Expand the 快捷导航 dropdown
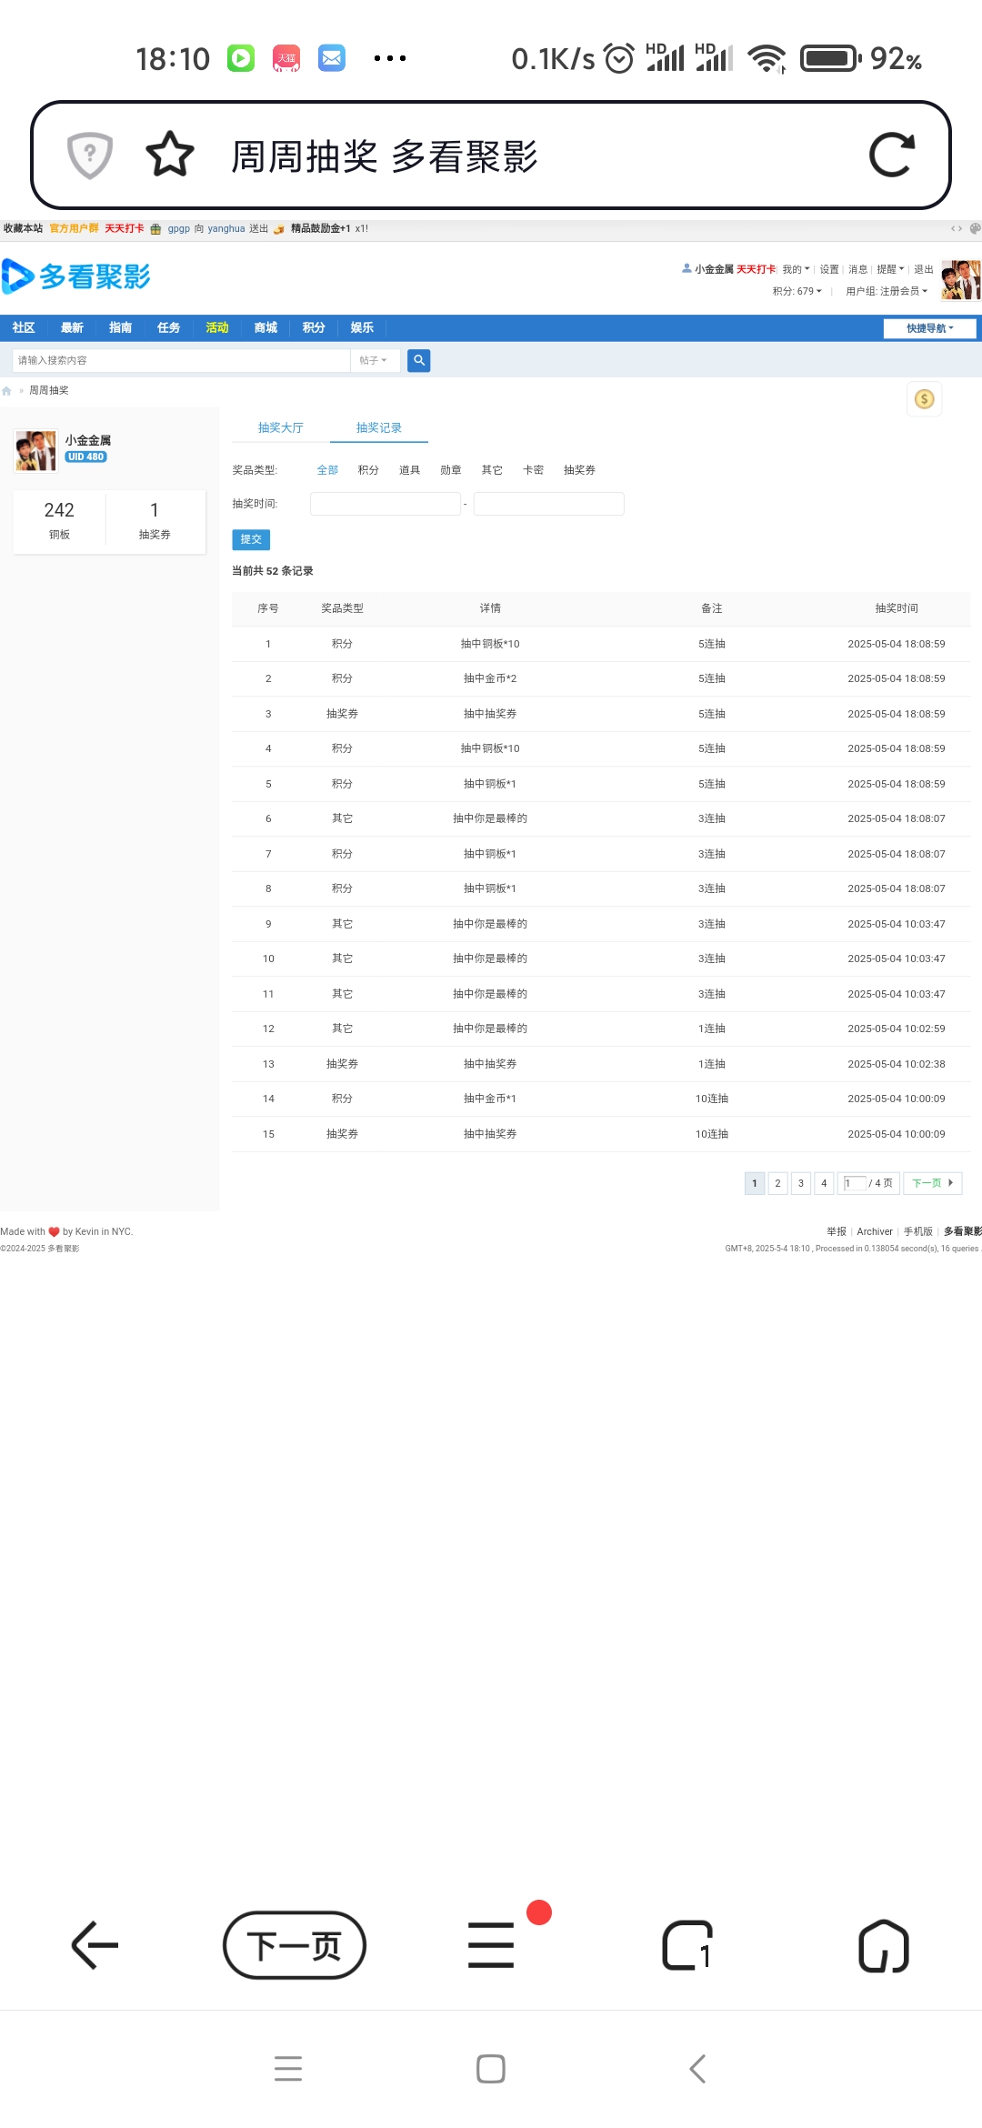982x2128 pixels. [x=930, y=328]
